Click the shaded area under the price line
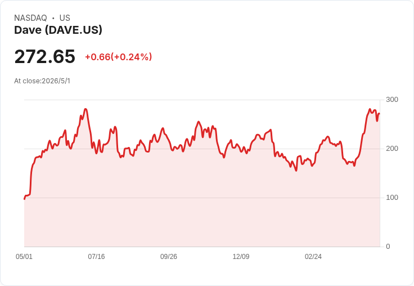 [202, 206]
